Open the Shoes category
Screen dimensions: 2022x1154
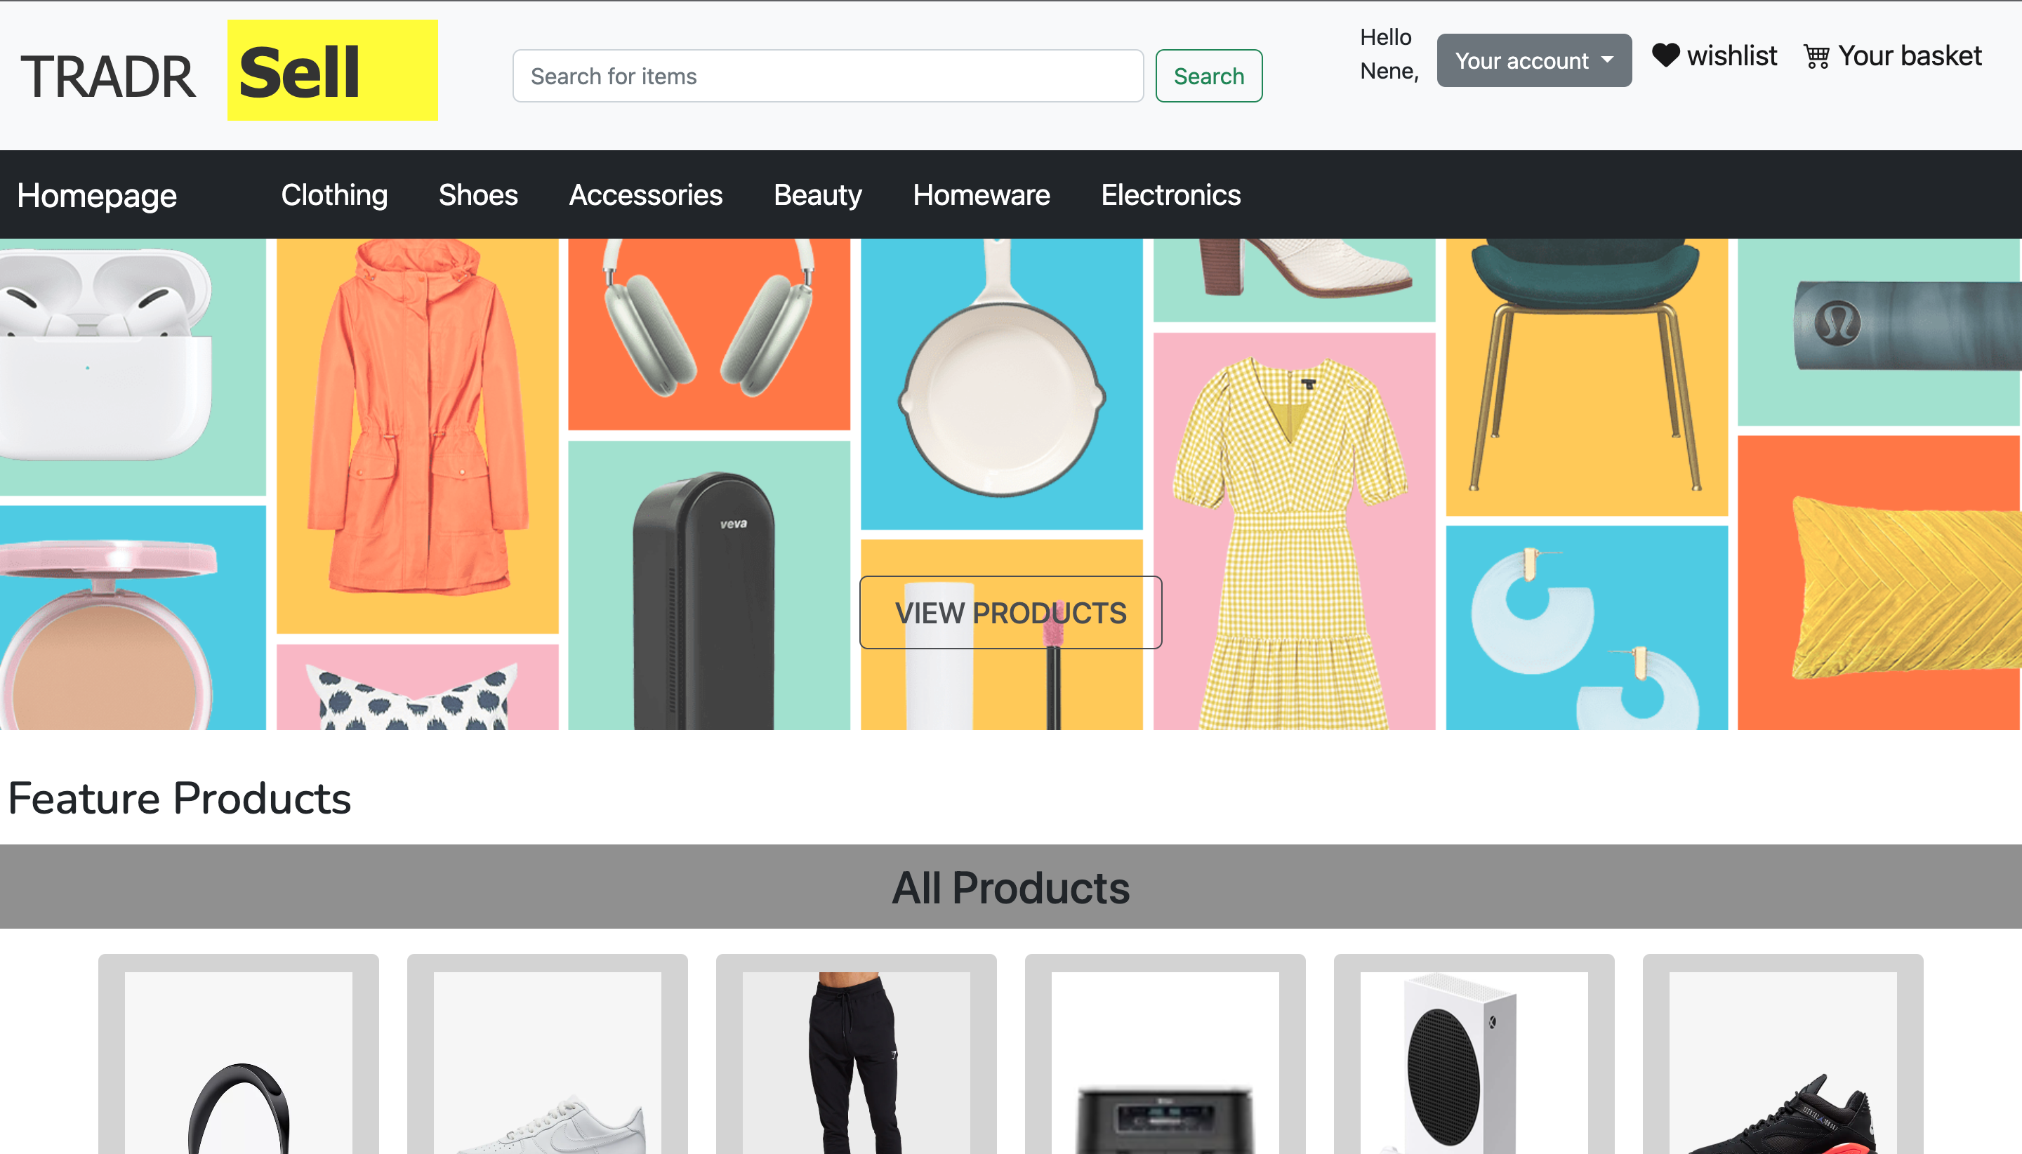click(x=478, y=195)
